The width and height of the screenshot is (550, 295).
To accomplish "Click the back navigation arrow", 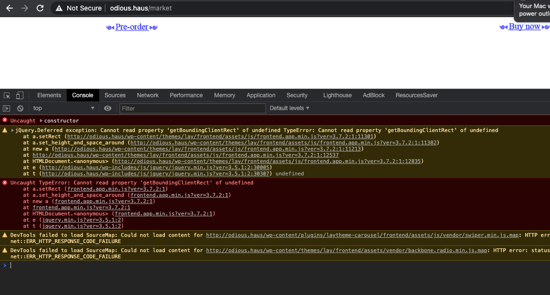I will click(9, 8).
